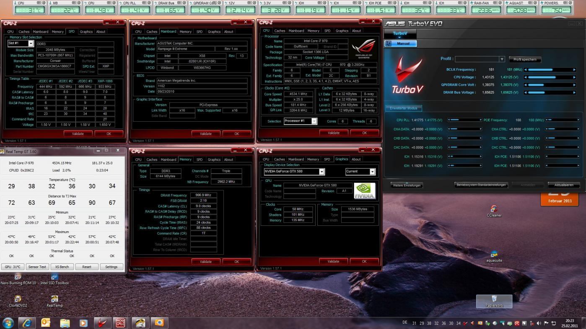Click Aktualisieren in TurboV
This screenshot has height=329, width=586.
pyautogui.click(x=564, y=185)
